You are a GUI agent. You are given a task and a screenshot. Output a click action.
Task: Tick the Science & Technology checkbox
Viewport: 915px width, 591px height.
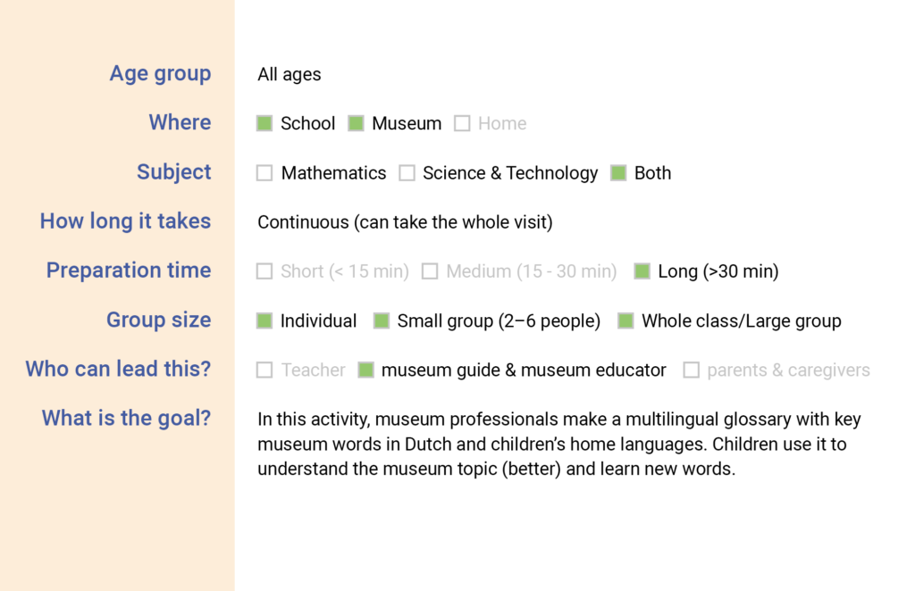pos(407,173)
